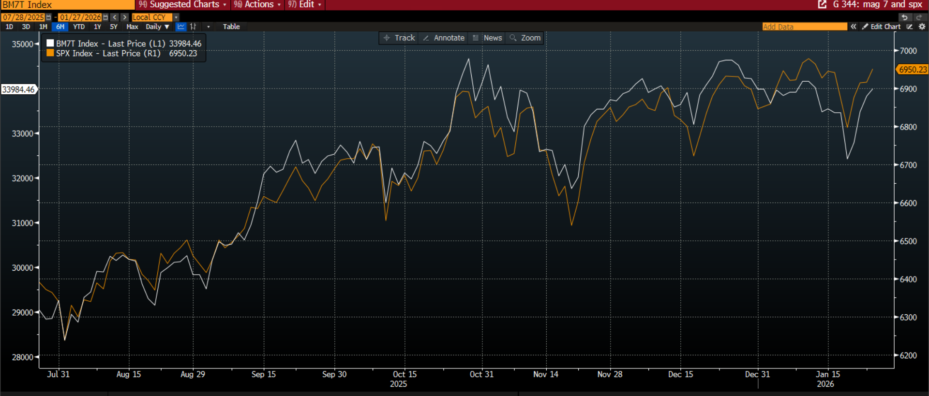Open the start date calendar picker
This screenshot has height=396, width=929.
coord(48,17)
